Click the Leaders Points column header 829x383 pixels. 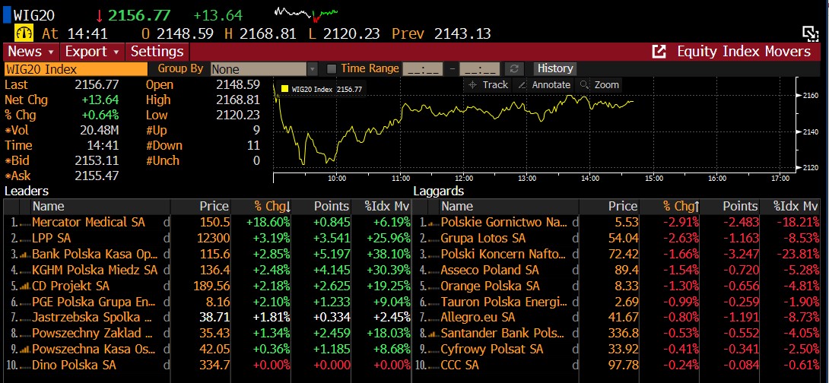(321, 207)
